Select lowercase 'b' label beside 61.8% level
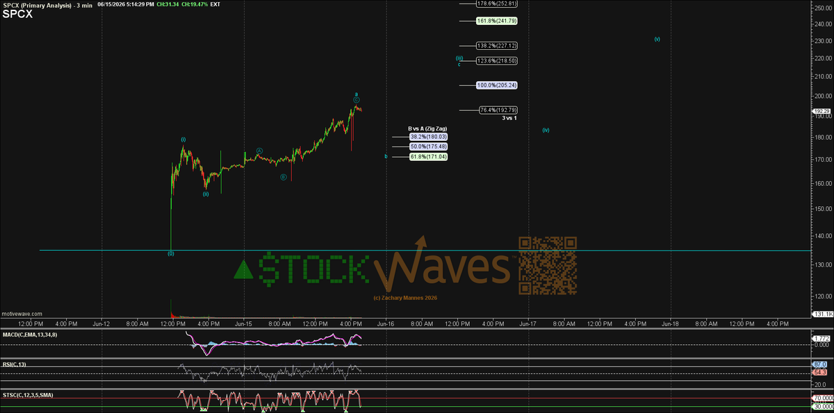 pos(386,157)
